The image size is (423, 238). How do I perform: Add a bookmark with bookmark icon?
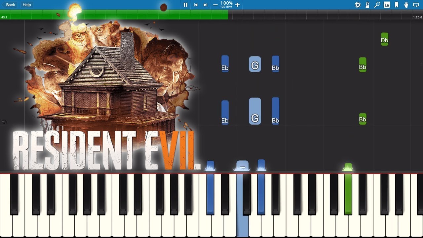(397, 5)
